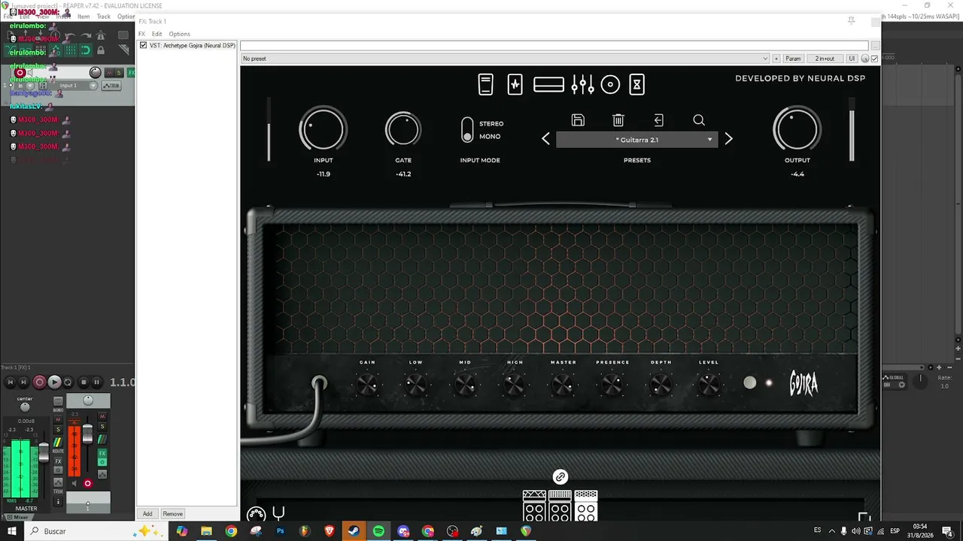Viewport: 963px width, 541px height.
Task: Click the transport Play button
Action: point(54,382)
